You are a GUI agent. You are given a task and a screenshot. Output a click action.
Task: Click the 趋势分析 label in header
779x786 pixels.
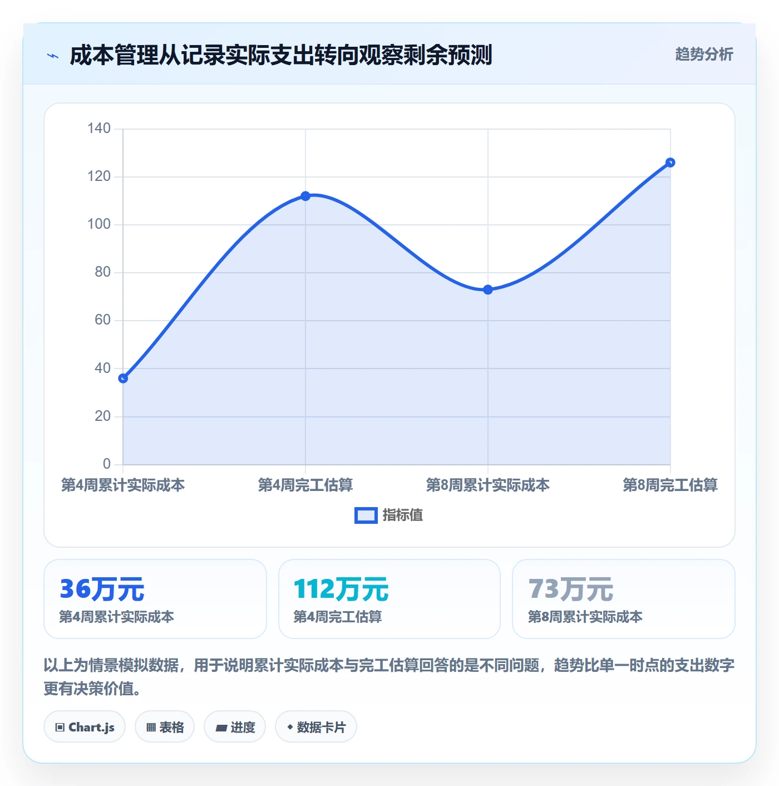click(704, 54)
